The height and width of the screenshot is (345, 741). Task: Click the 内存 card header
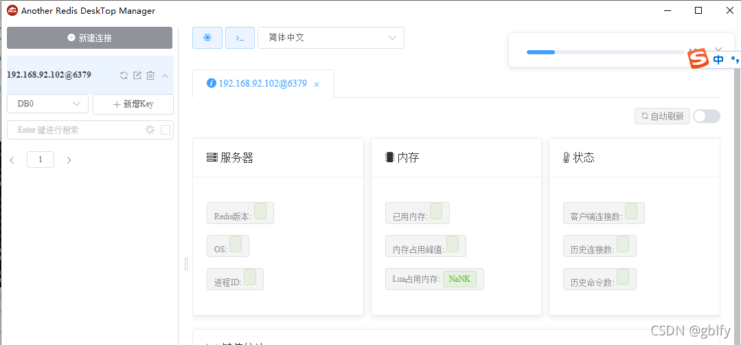click(456, 158)
